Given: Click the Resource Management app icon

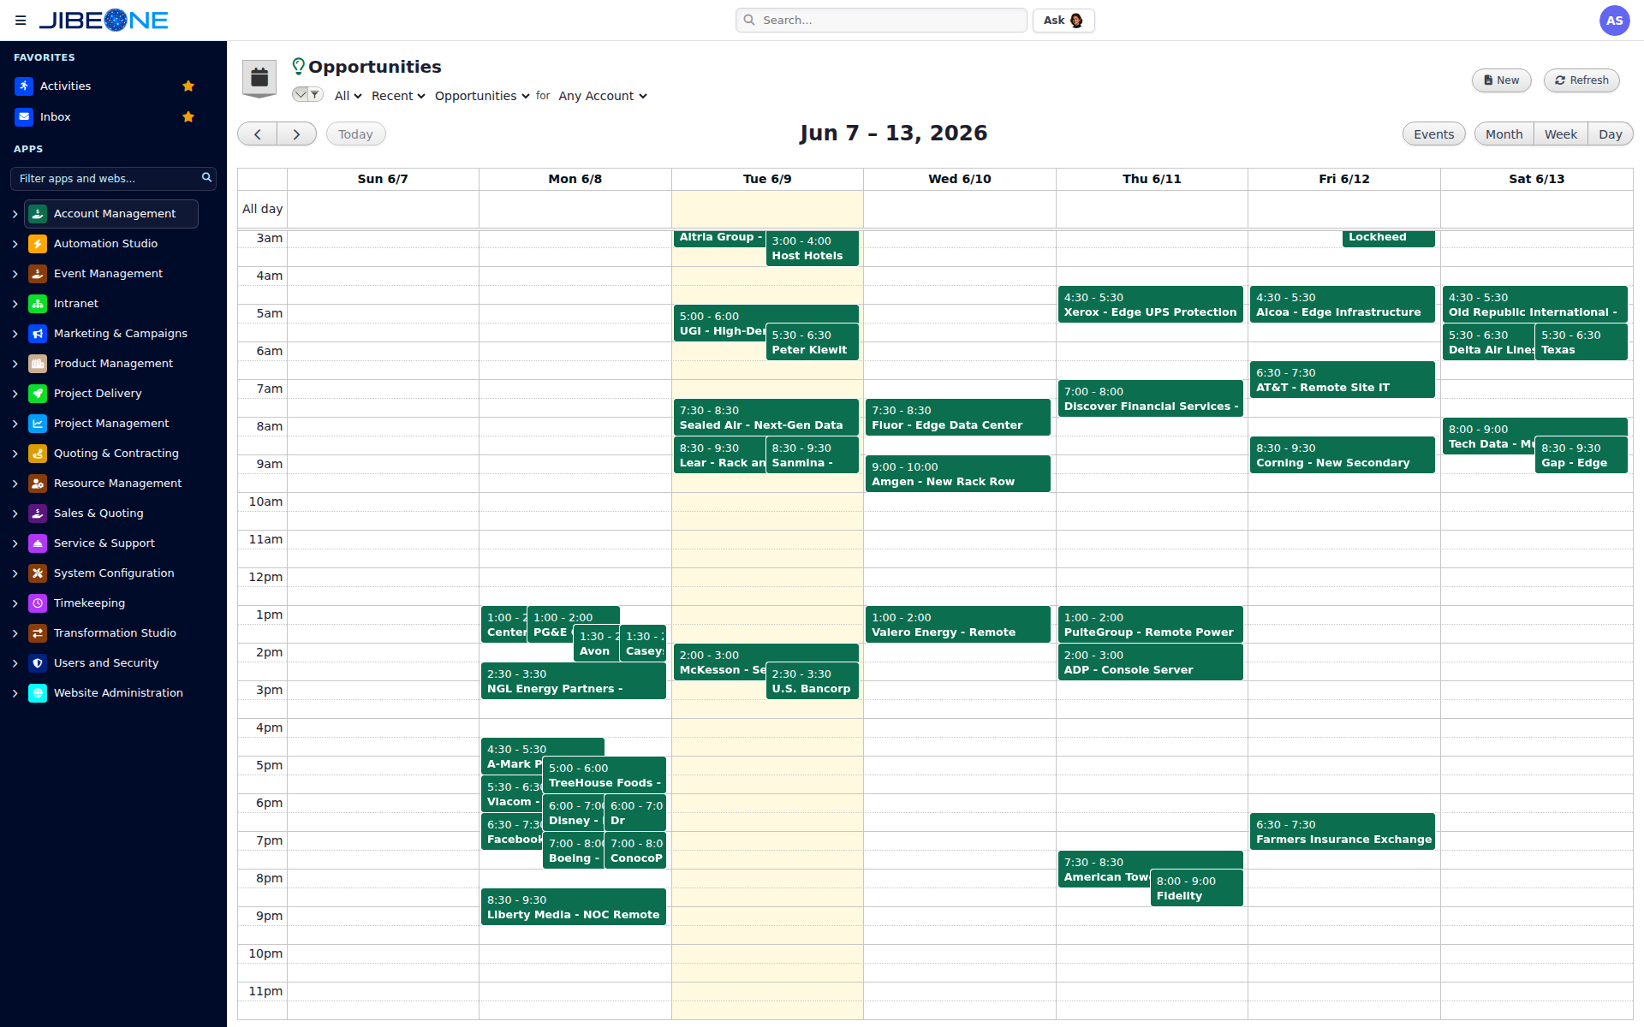Looking at the screenshot, I should (x=38, y=484).
